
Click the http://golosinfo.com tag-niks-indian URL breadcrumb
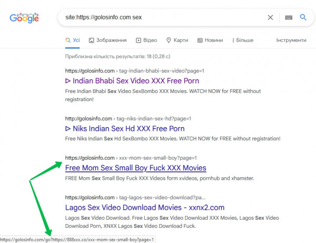pos(128,119)
